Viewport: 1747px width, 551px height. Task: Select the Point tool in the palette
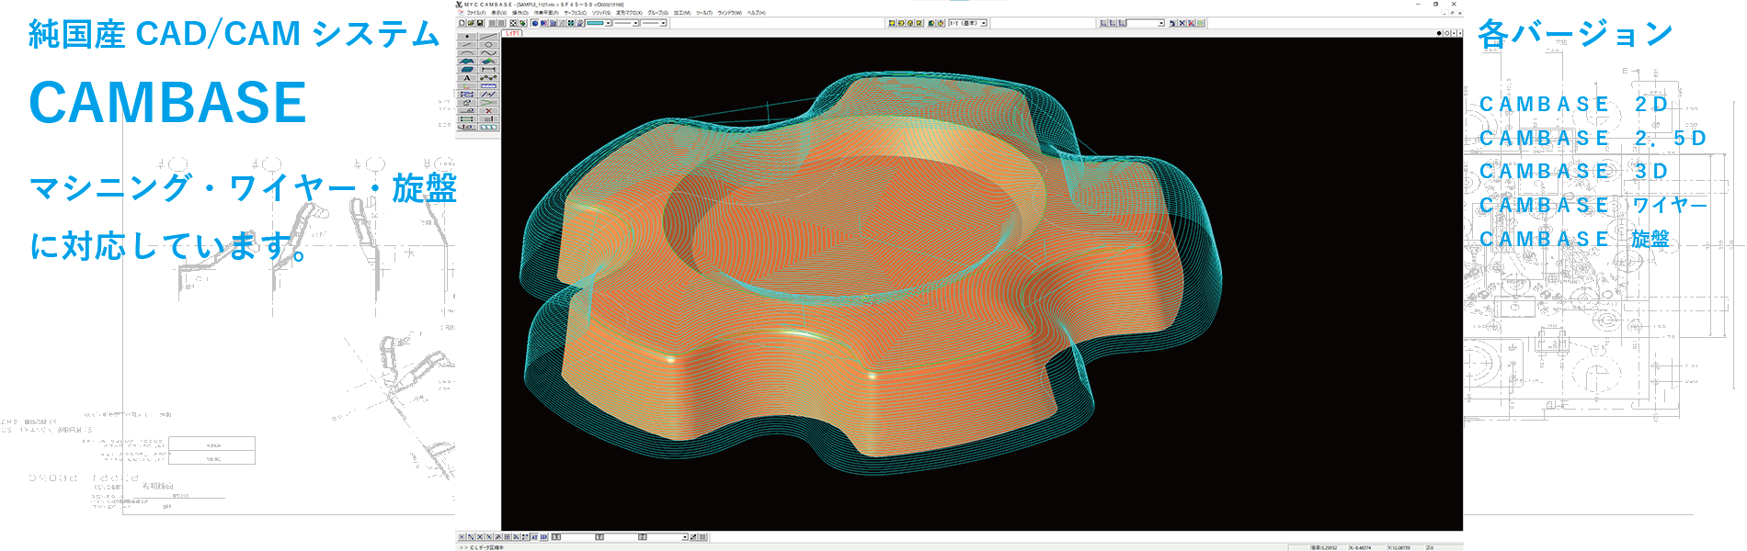tap(467, 36)
